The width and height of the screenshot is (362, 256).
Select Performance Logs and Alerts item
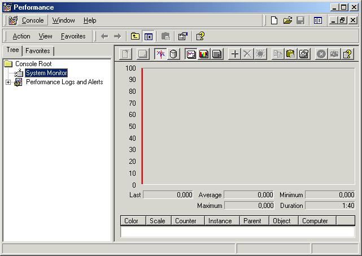coord(64,82)
